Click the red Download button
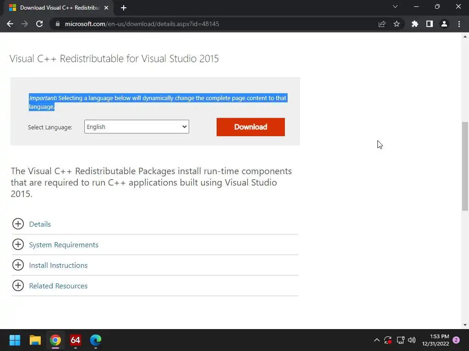The width and height of the screenshot is (469, 351). pyautogui.click(x=251, y=127)
